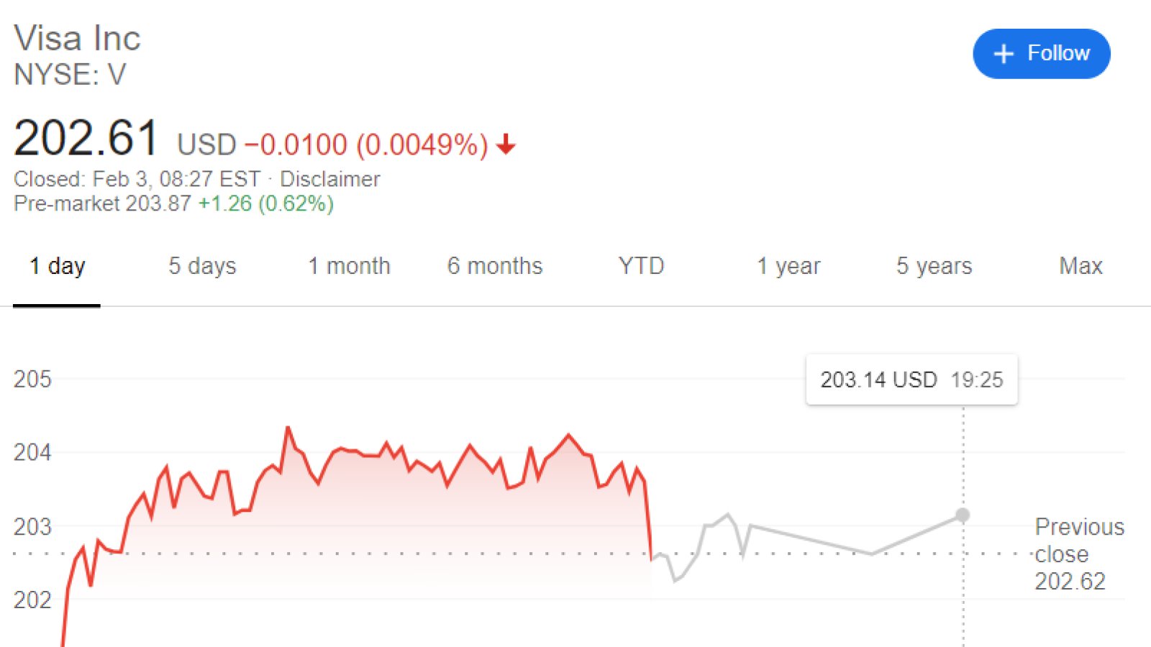Click the plus icon in Follow button

click(x=1003, y=54)
